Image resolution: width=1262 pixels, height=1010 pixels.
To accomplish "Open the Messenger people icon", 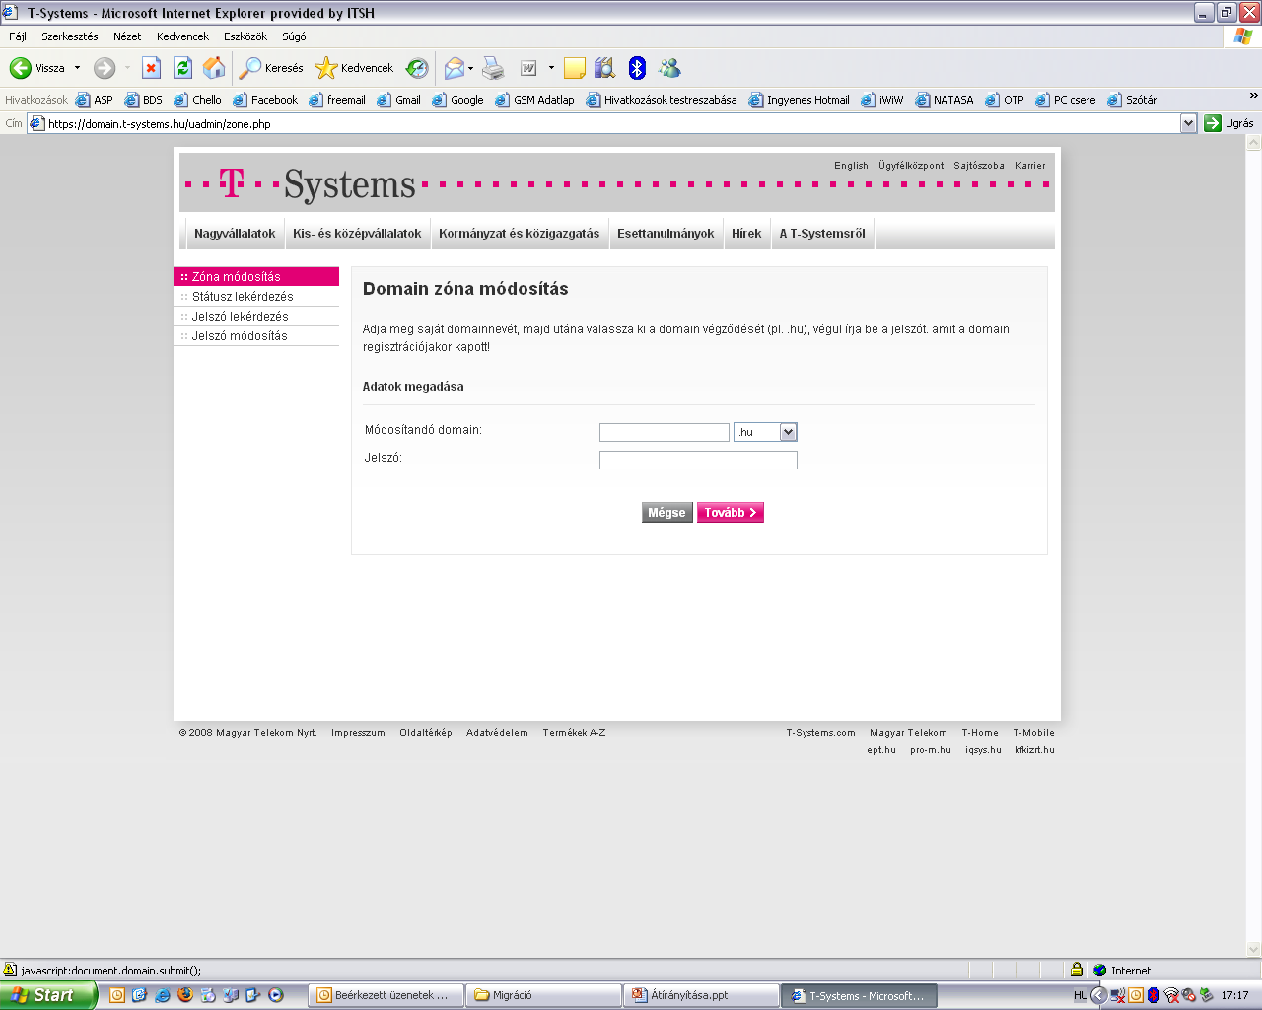I will tap(670, 68).
